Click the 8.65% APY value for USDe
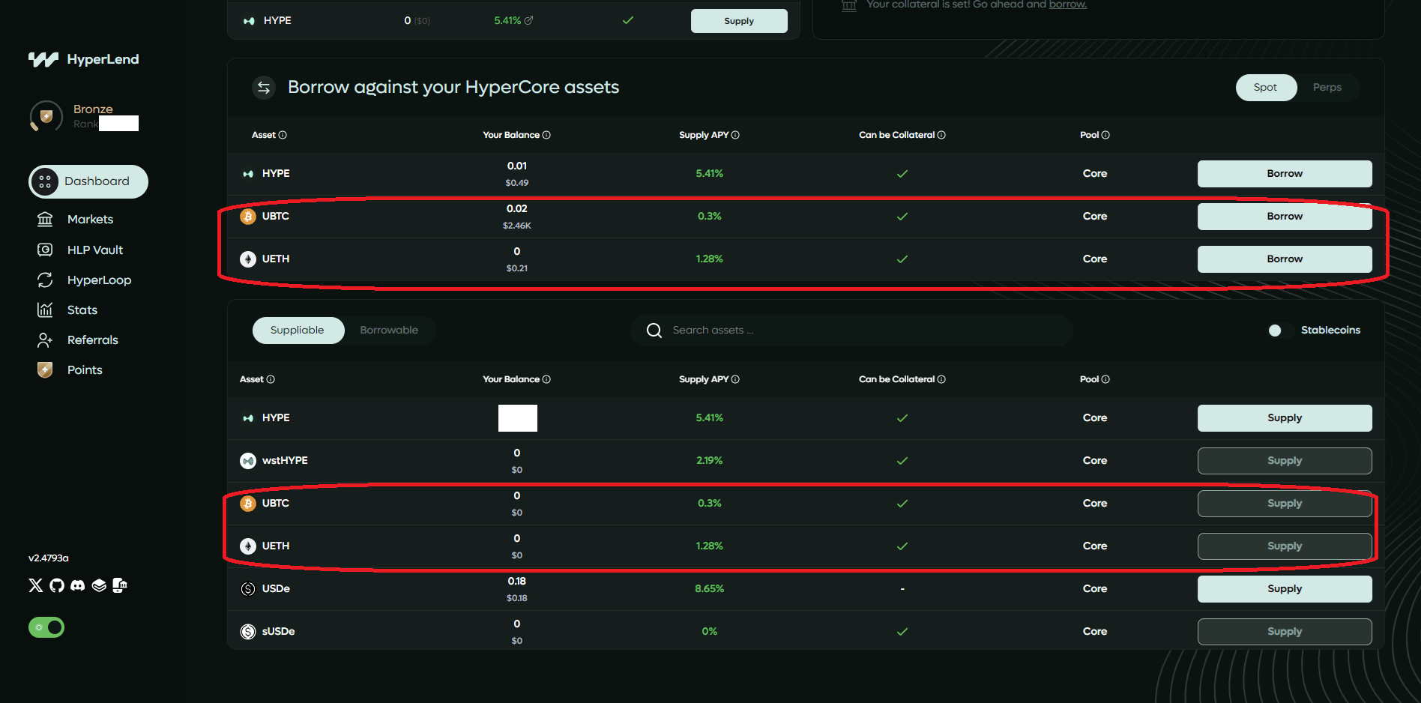 pyautogui.click(x=709, y=589)
